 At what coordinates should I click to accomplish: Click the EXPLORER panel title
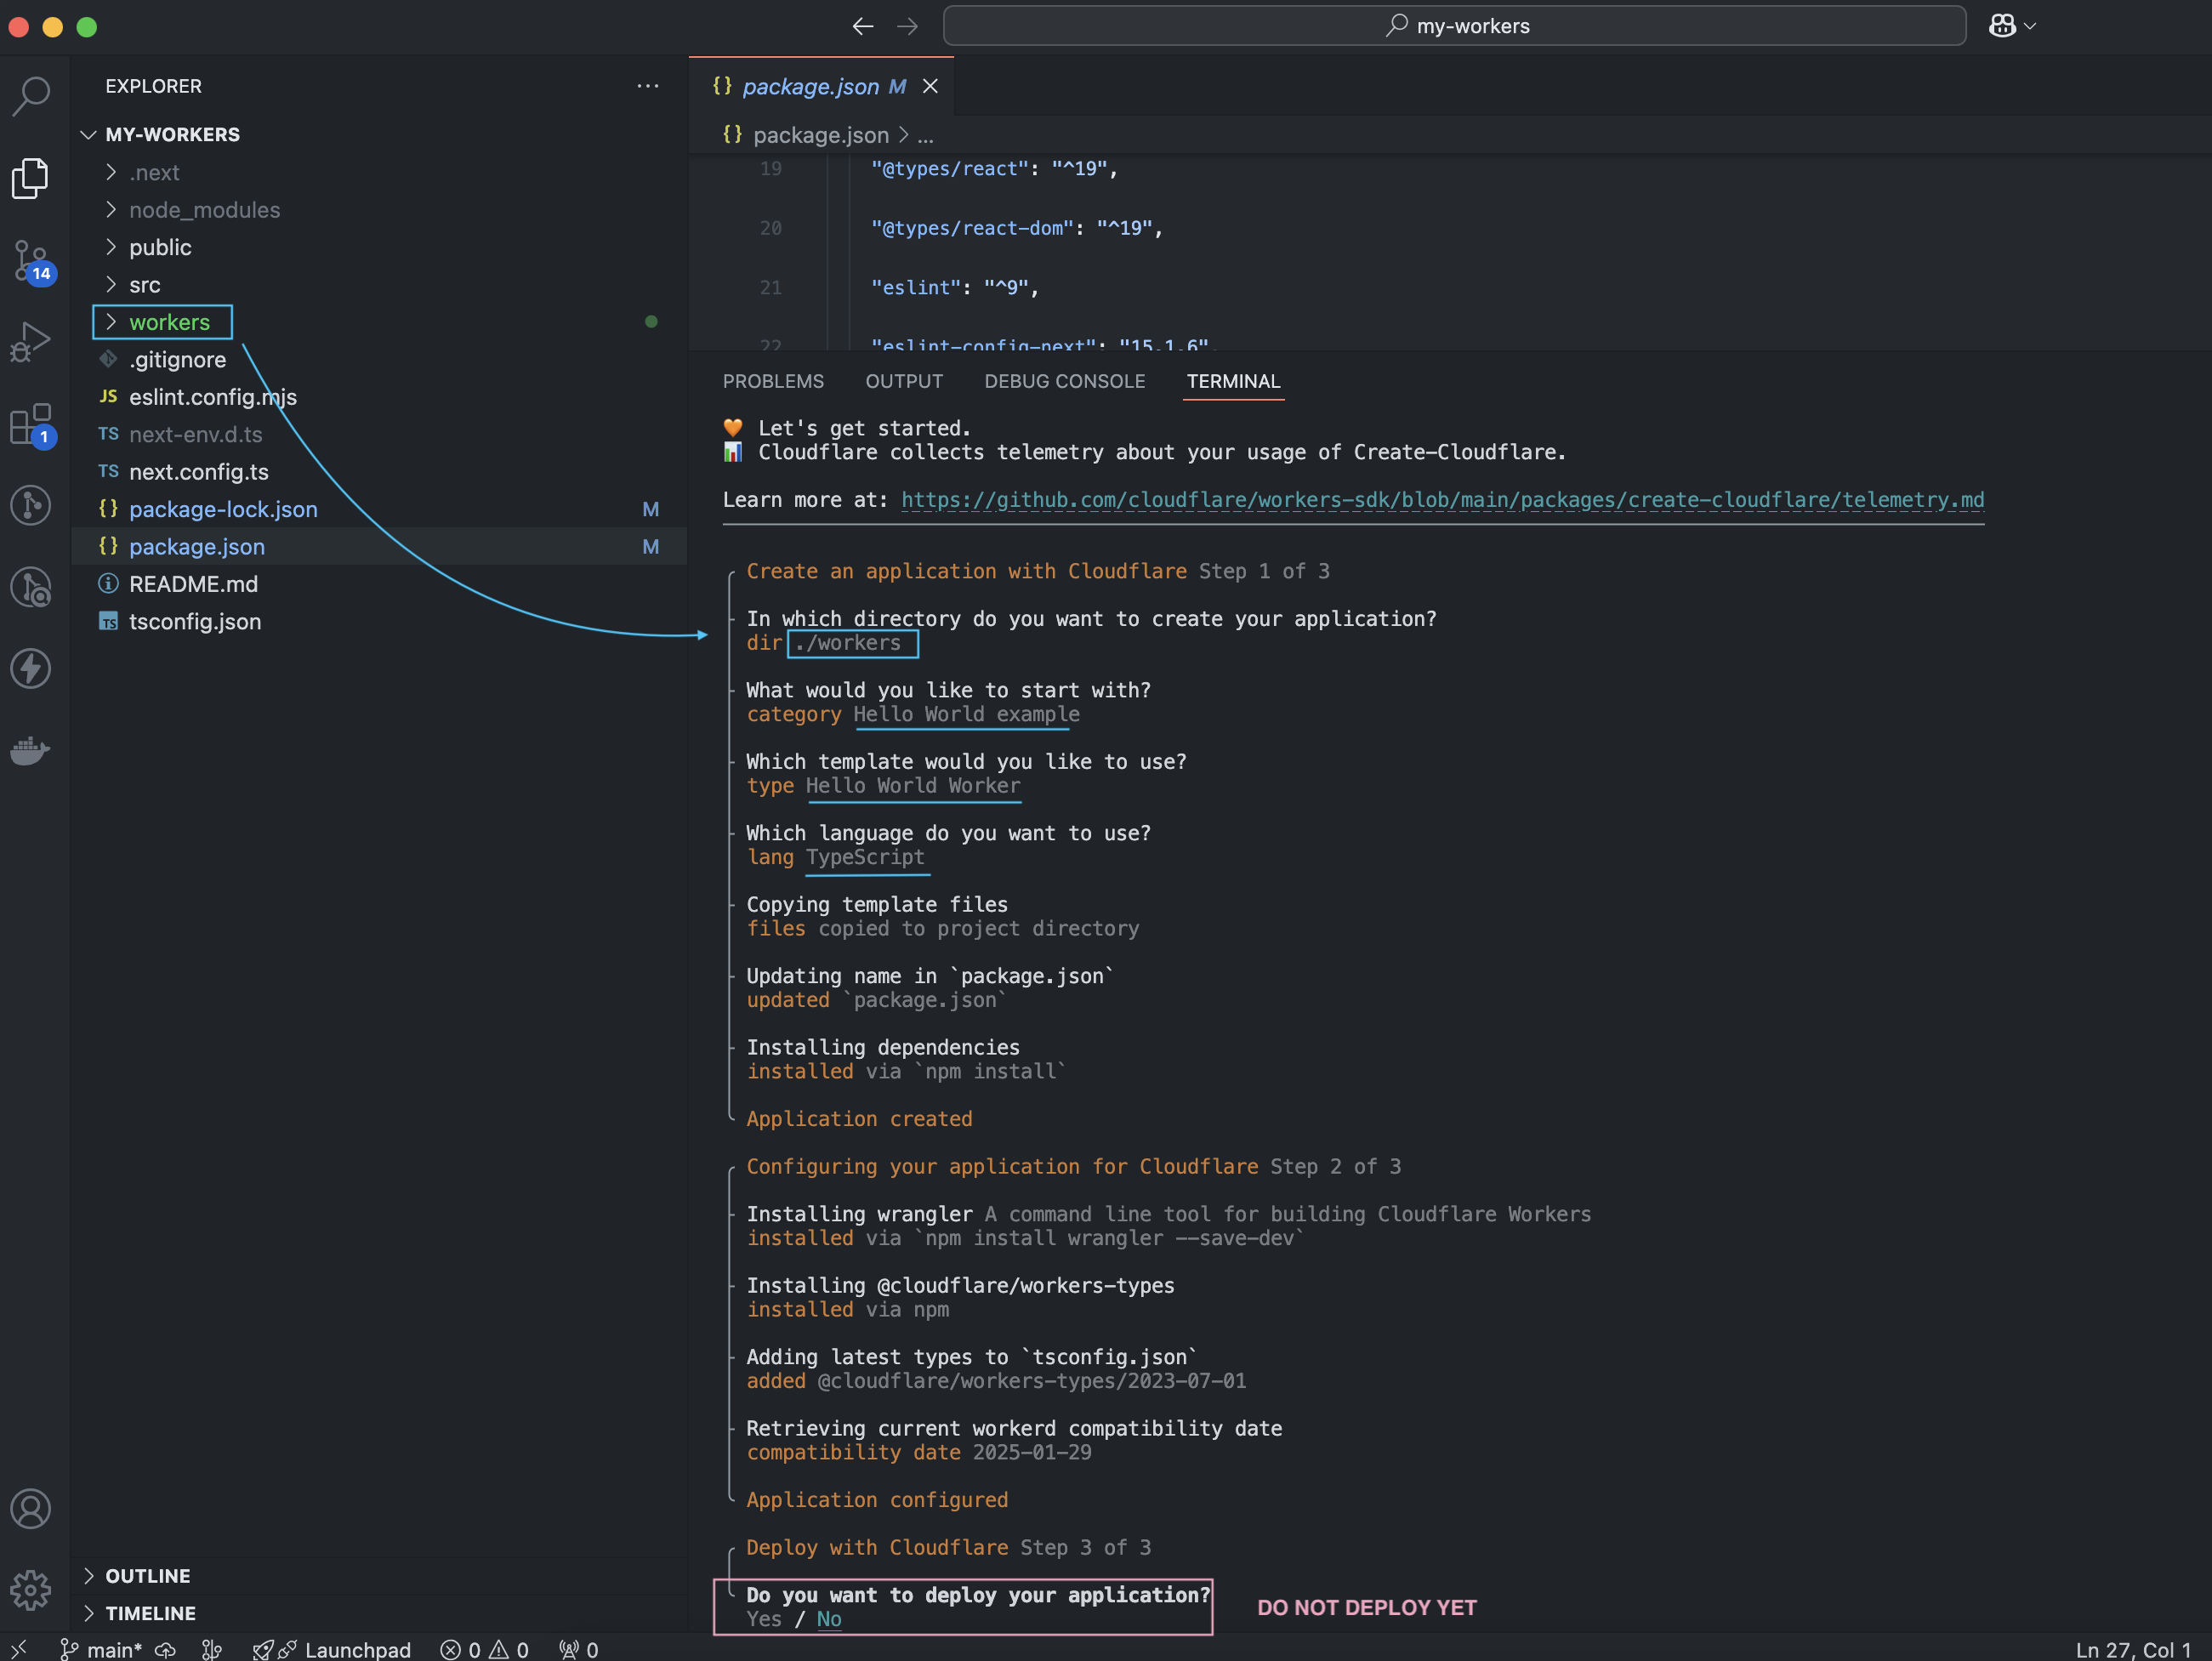(x=153, y=86)
